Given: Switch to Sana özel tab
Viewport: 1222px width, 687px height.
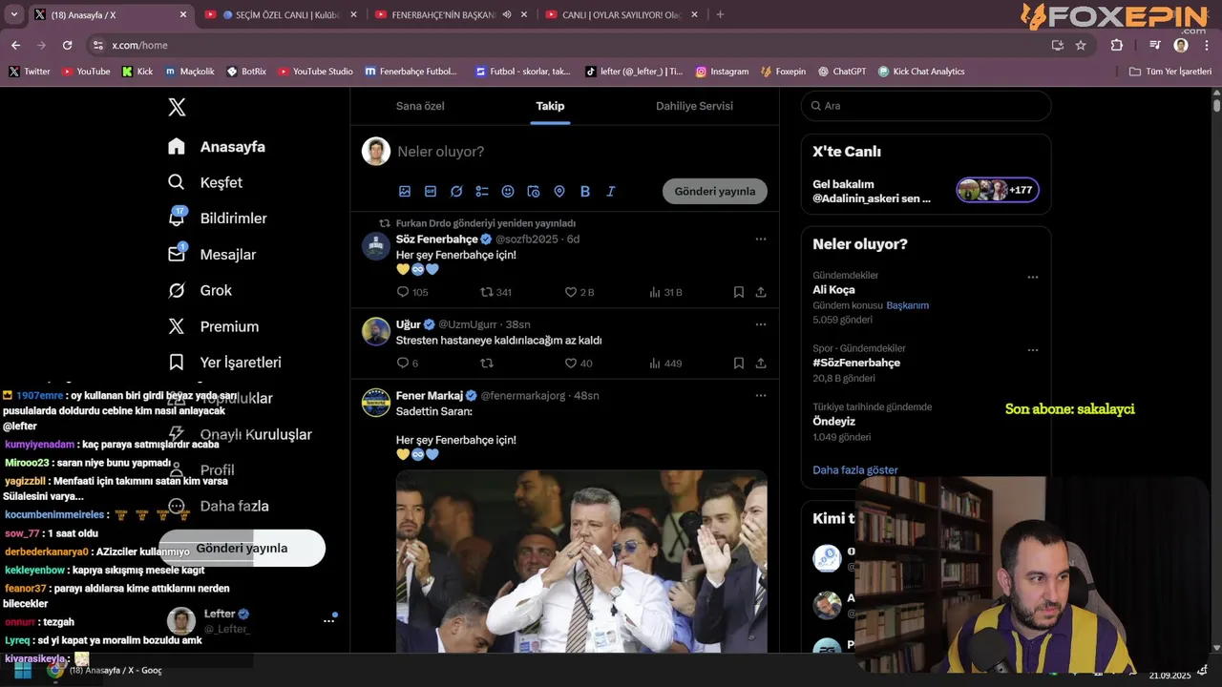Looking at the screenshot, I should coord(420,106).
